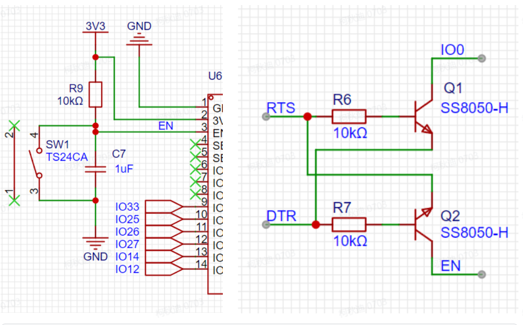The height and width of the screenshot is (325, 523).
Task: Click the red junction dot on RTS wire
Action: click(307, 117)
